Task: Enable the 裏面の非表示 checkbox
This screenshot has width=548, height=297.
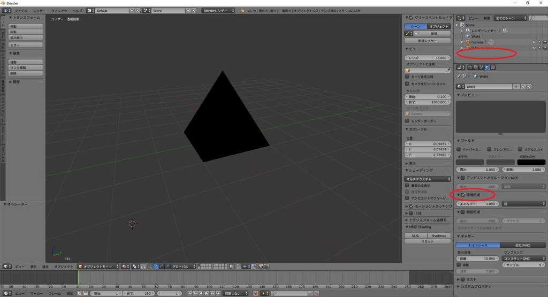Action: pos(407,186)
